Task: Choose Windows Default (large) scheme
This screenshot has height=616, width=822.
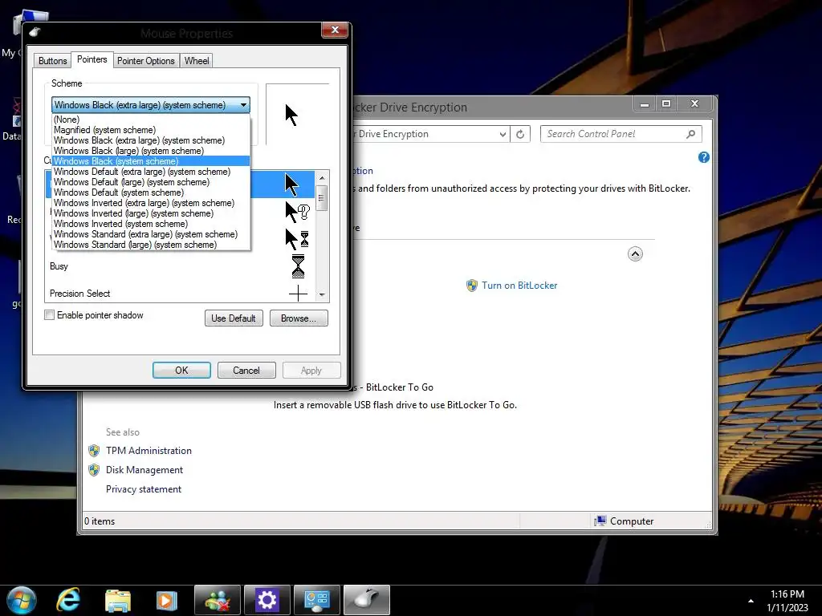Action: point(151,182)
